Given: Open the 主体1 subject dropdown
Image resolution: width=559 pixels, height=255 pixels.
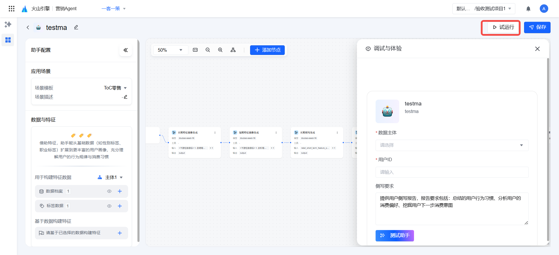Looking at the screenshot, I should tap(110, 177).
